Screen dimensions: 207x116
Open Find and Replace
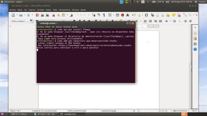click(94, 15)
